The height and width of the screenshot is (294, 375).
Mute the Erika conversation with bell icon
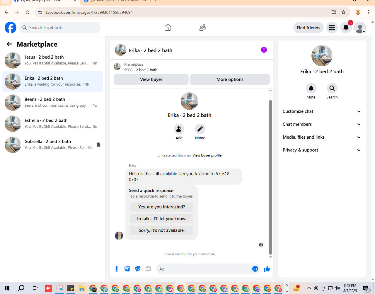point(311,88)
